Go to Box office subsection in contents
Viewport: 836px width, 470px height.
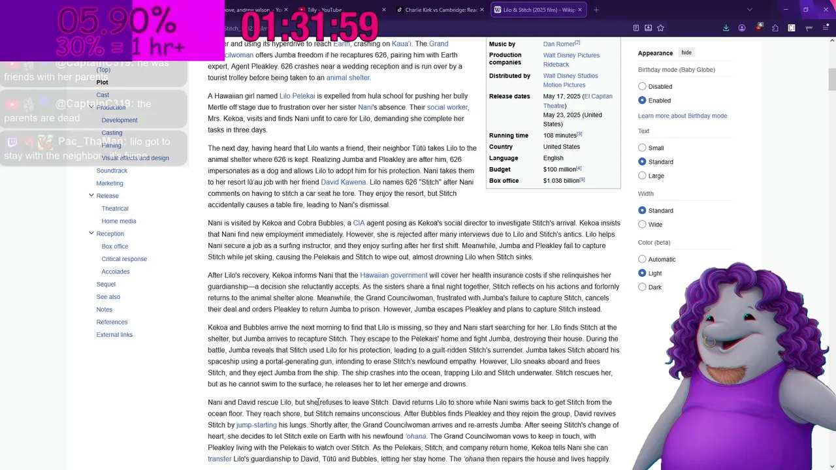(x=115, y=247)
